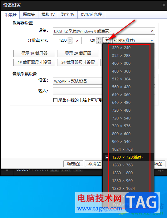167x218 pixels.
Task: Select 480 × 360 resolution
Action: point(128,71)
